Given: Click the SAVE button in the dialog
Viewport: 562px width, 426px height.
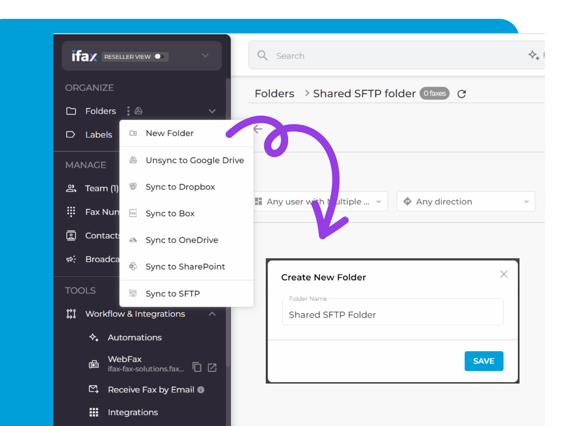Looking at the screenshot, I should 484,361.
